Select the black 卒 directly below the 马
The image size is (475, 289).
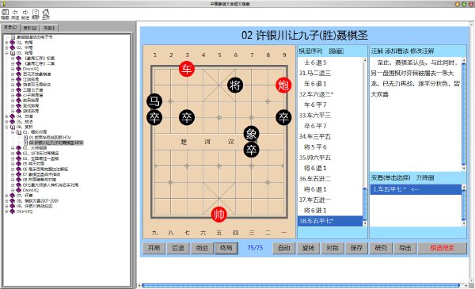click(154, 117)
